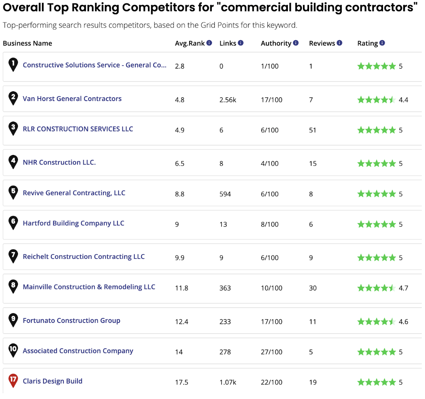Click the Authority column info icon
The image size is (425, 399).
click(296, 42)
